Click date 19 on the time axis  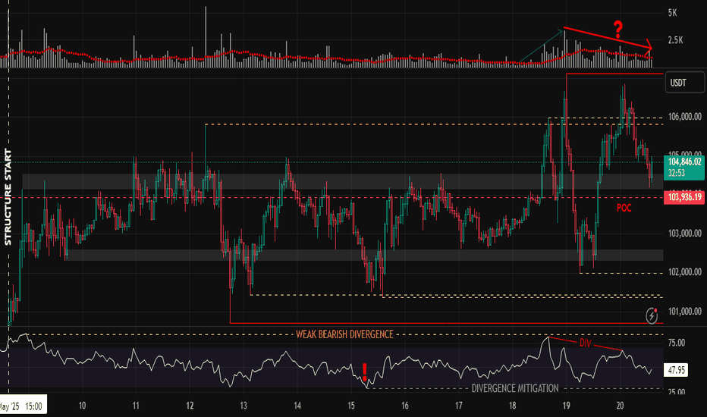coord(566,406)
